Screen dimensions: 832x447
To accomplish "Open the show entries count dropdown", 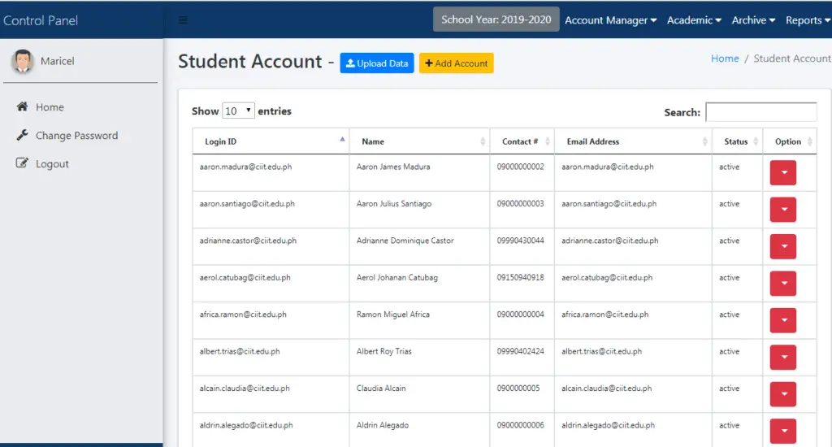I will coord(239,111).
